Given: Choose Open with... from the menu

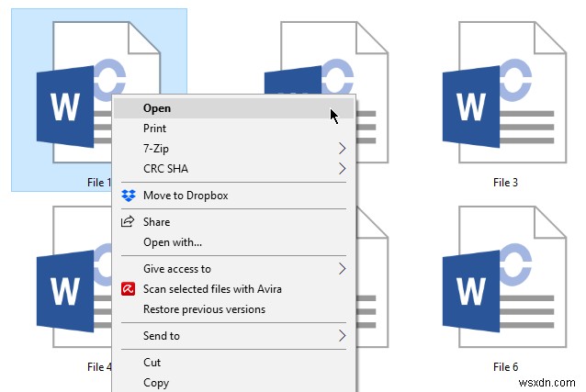Looking at the screenshot, I should (x=234, y=241).
